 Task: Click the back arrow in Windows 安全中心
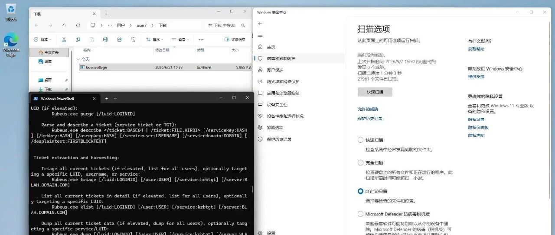point(260,24)
